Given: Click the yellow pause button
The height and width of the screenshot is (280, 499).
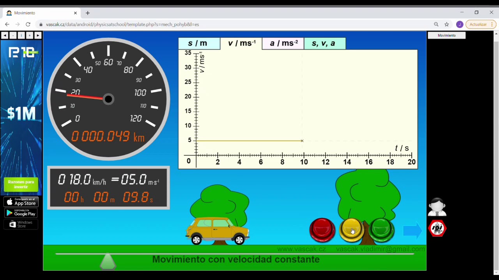Looking at the screenshot, I should (x=352, y=230).
